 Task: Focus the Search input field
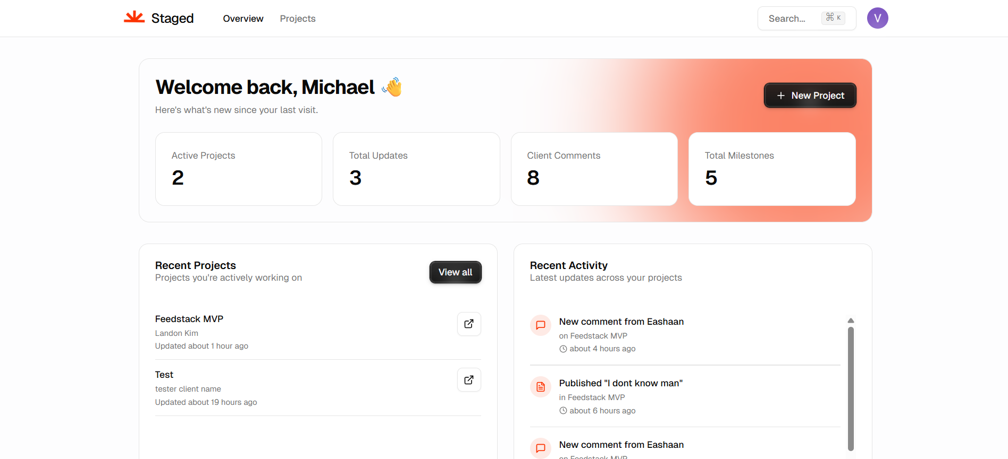(x=807, y=19)
